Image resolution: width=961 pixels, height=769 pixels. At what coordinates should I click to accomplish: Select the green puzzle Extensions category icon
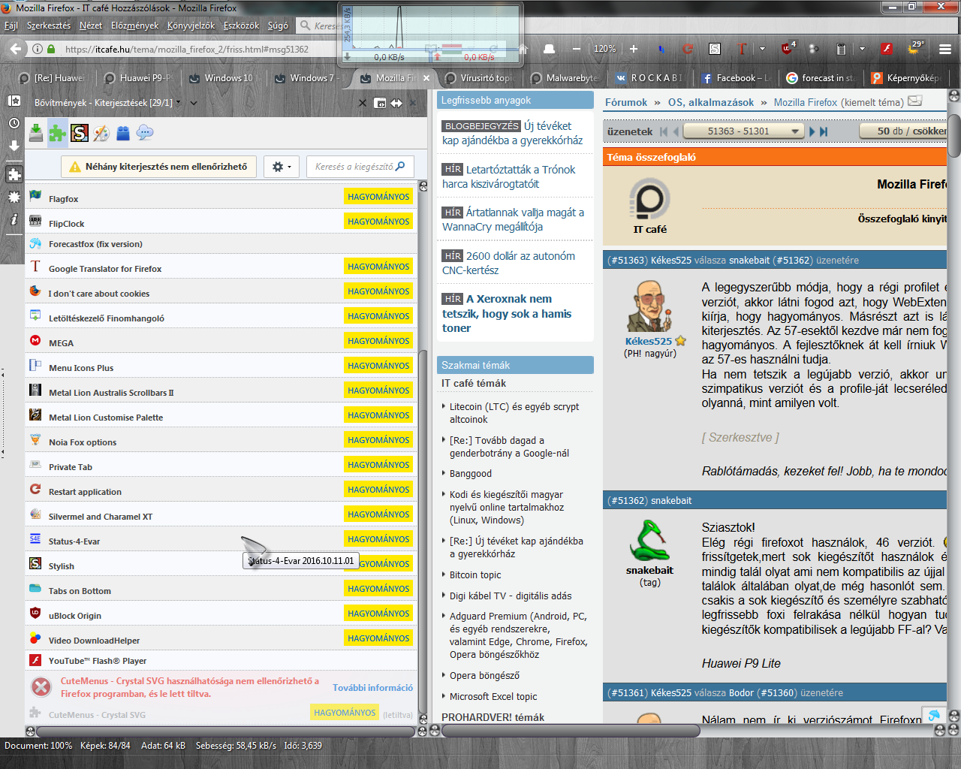58,133
